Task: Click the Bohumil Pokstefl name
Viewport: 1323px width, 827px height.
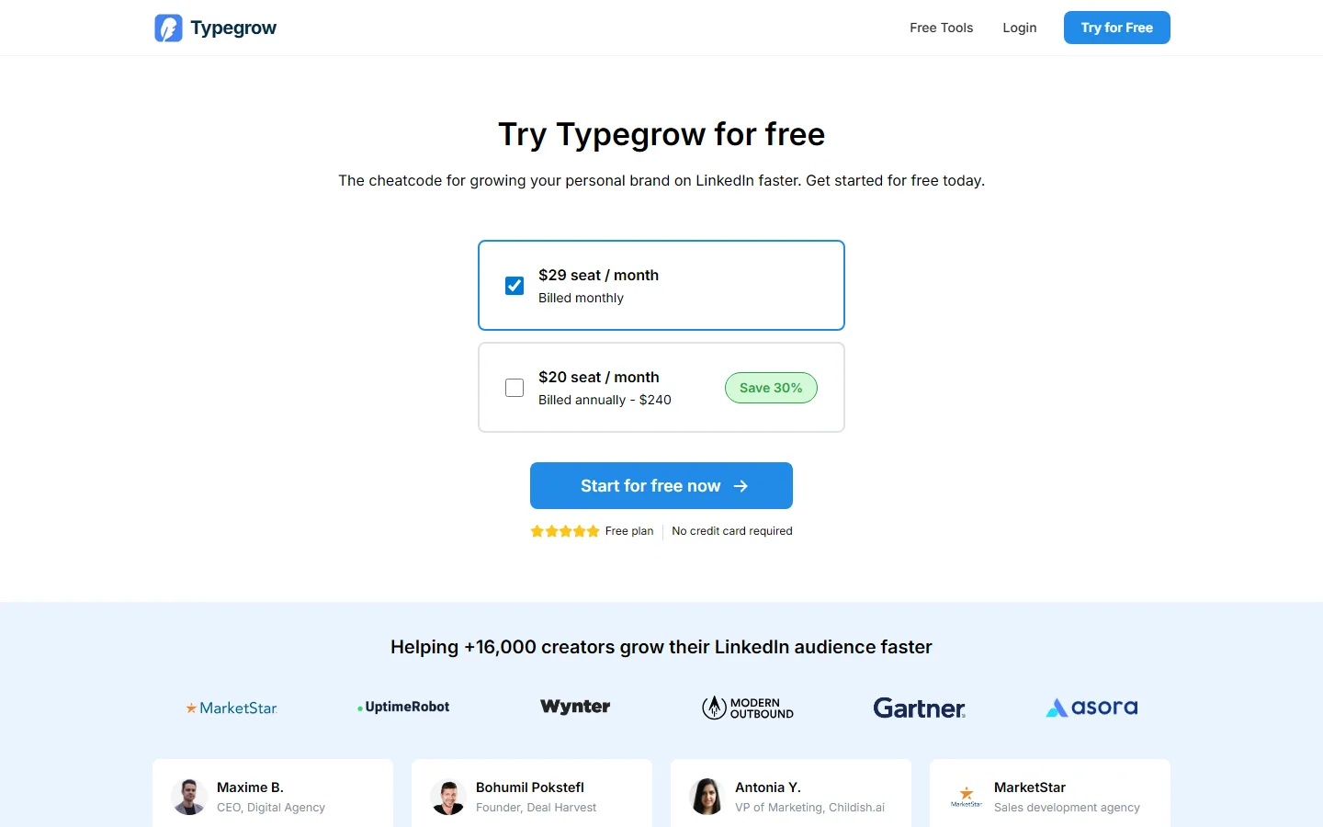Action: 530,787
